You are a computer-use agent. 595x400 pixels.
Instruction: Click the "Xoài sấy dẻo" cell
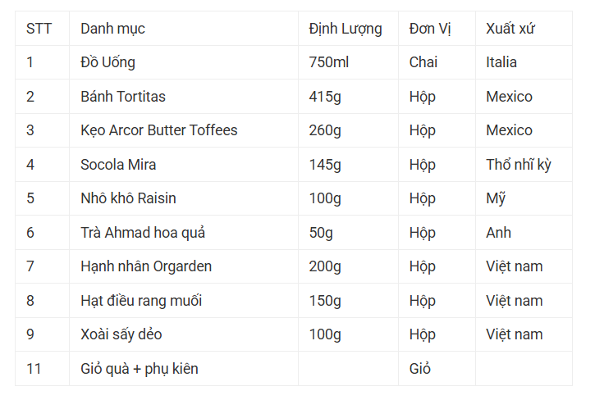pyautogui.click(x=121, y=334)
